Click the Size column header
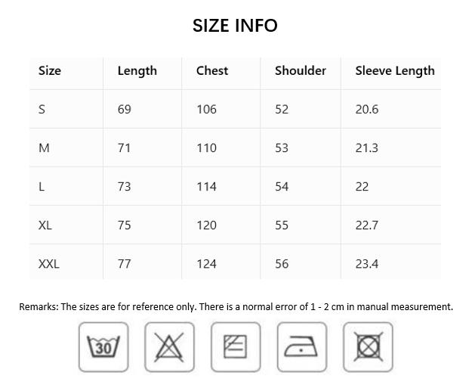The width and height of the screenshot is (472, 385). pyautogui.click(x=50, y=70)
